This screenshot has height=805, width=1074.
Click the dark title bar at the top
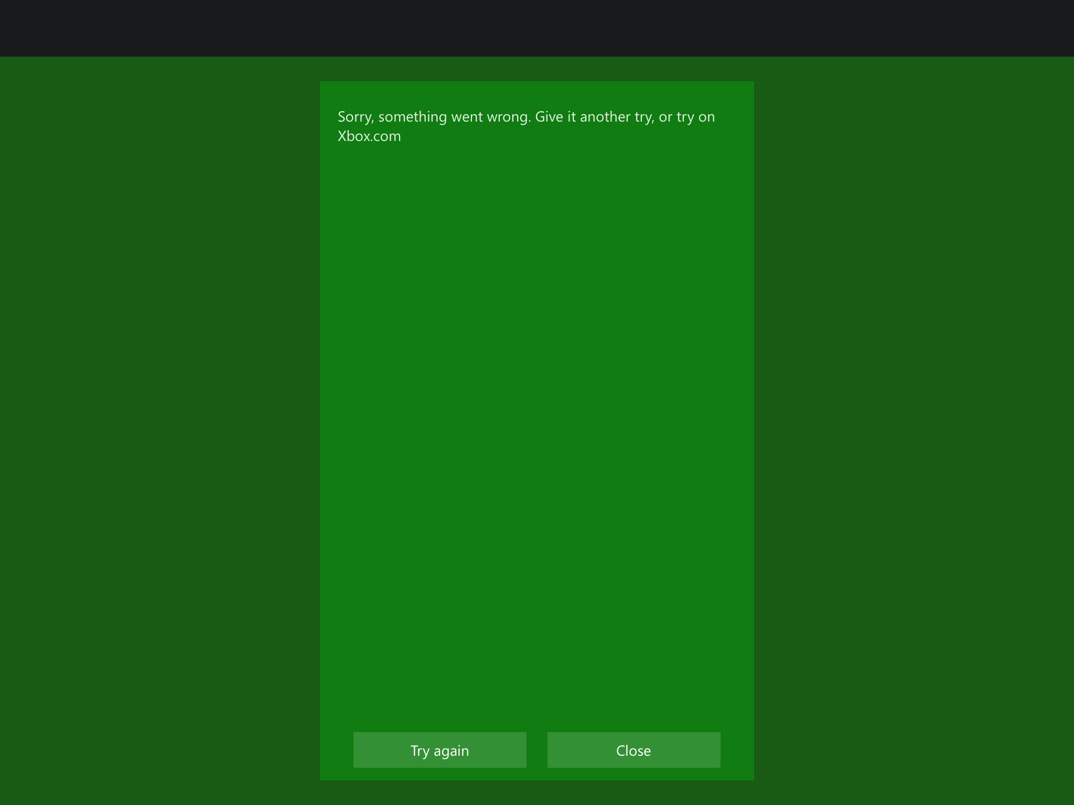click(x=537, y=28)
